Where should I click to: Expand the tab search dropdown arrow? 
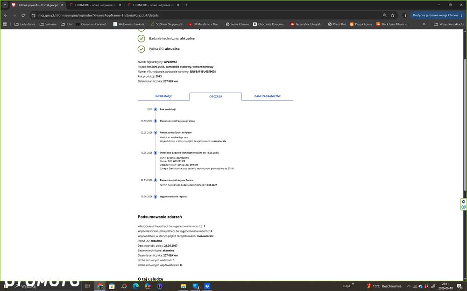[5, 5]
